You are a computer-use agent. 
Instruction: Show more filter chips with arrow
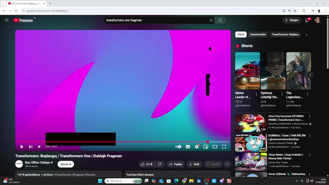(x=306, y=35)
